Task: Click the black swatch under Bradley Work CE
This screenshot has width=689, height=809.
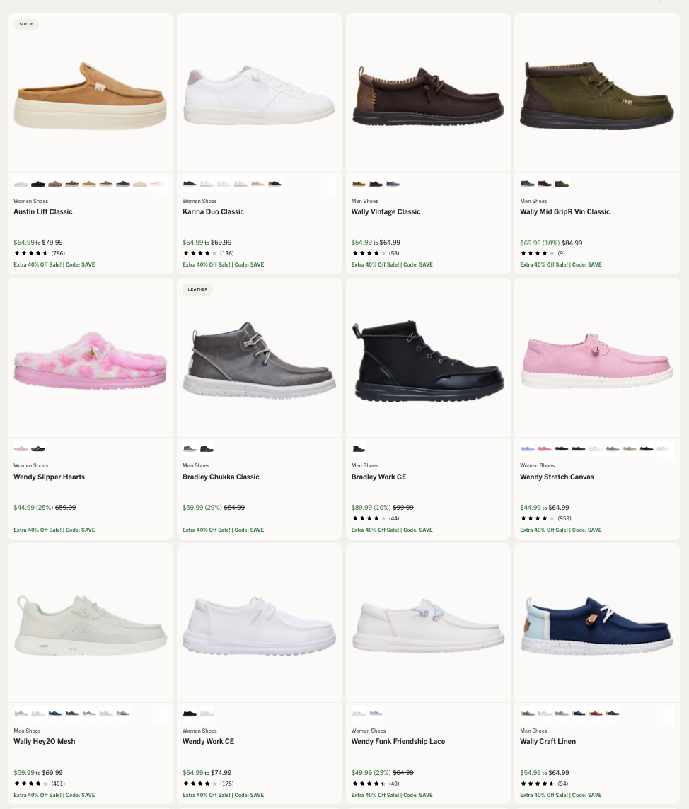Action: point(359,448)
